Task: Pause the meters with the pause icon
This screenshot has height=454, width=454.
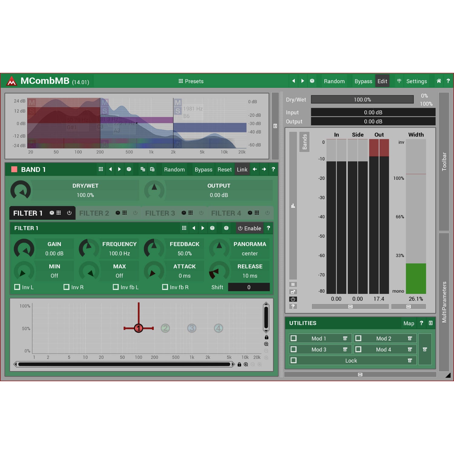Action: [x=293, y=285]
